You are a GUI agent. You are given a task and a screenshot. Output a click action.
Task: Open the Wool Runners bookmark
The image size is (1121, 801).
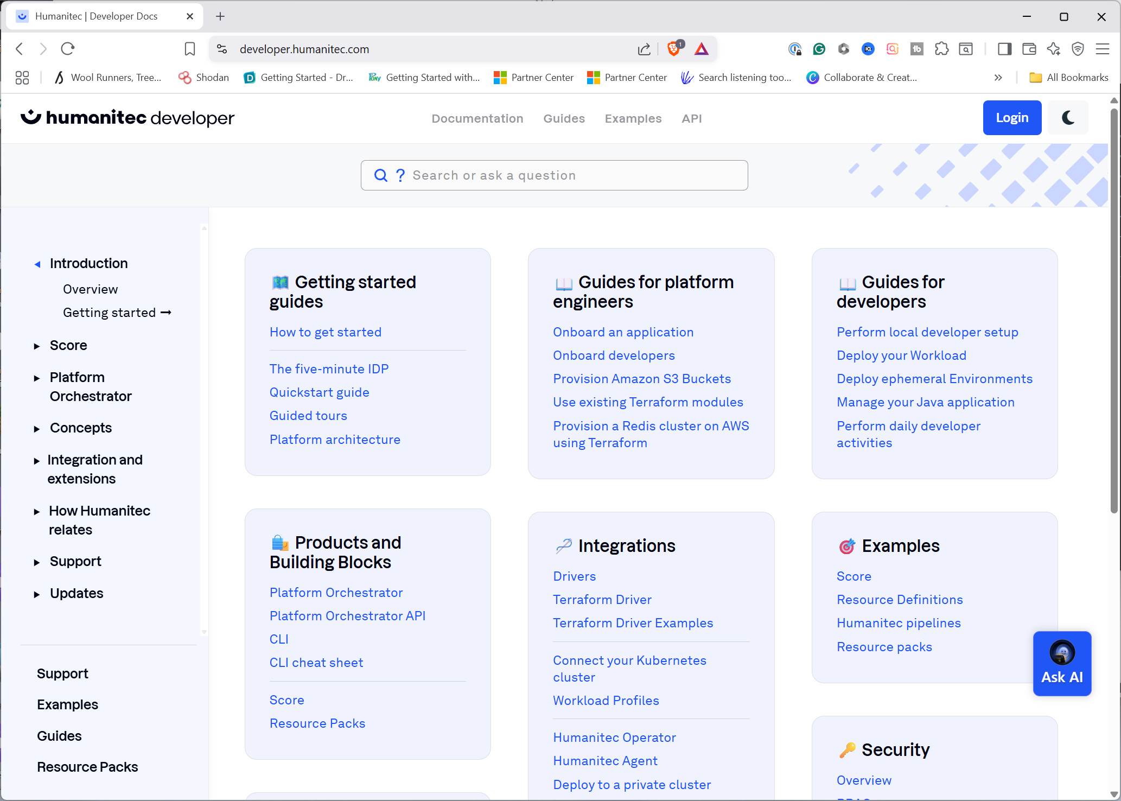(x=108, y=78)
